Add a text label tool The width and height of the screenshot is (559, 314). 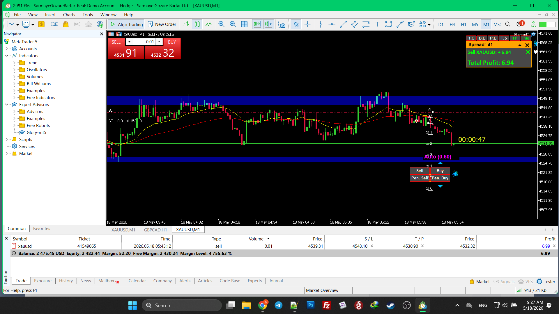pos(377,24)
